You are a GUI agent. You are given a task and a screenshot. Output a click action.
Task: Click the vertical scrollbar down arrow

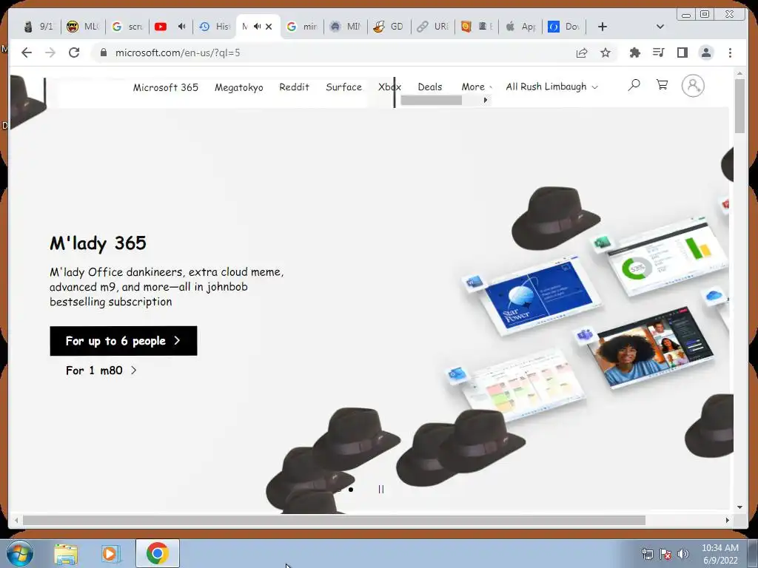tap(739, 507)
